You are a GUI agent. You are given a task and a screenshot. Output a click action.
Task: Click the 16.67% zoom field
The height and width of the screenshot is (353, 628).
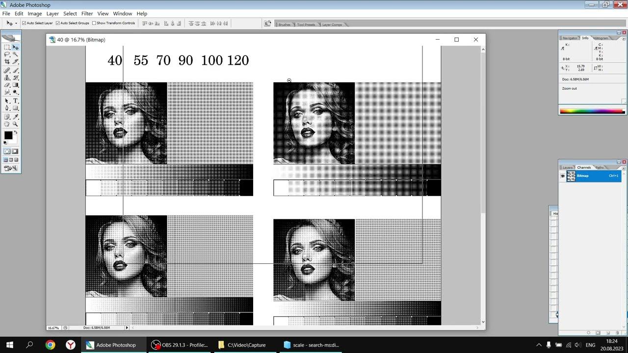(53, 328)
